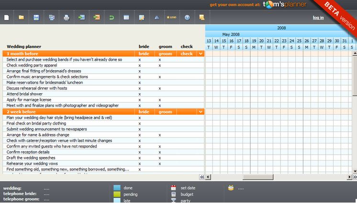The image size is (357, 203).
Task: Open the calendar view icon in toolbar
Action: (126, 17)
